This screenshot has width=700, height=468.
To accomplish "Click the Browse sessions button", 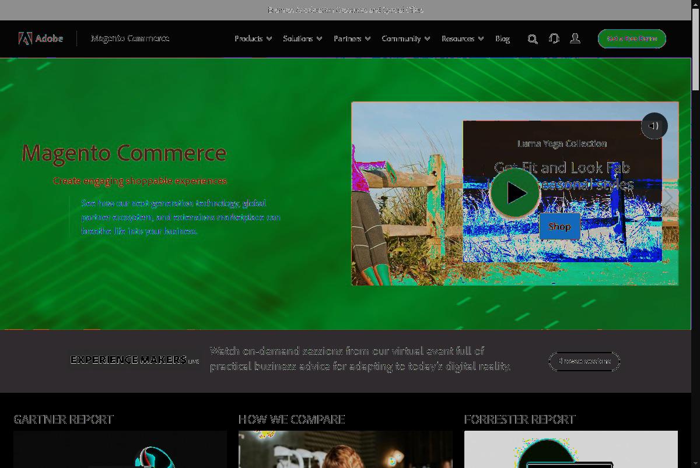I will pos(584,361).
